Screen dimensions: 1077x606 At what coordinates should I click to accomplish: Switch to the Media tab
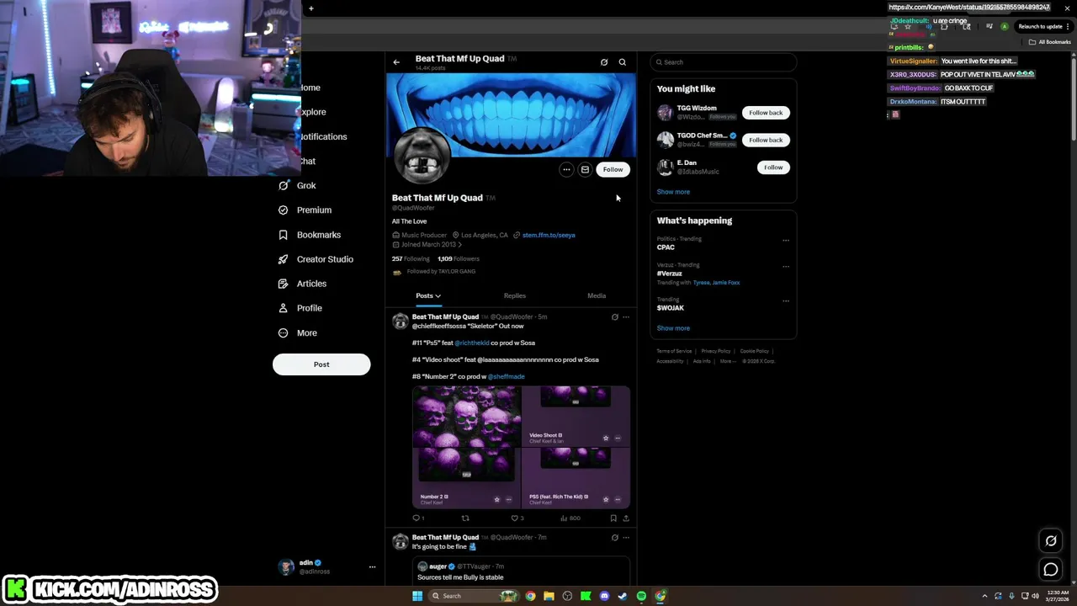(x=597, y=295)
